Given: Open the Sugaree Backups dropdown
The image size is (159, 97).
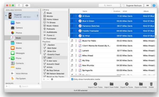Looking at the screenshot, I should click(x=132, y=5).
